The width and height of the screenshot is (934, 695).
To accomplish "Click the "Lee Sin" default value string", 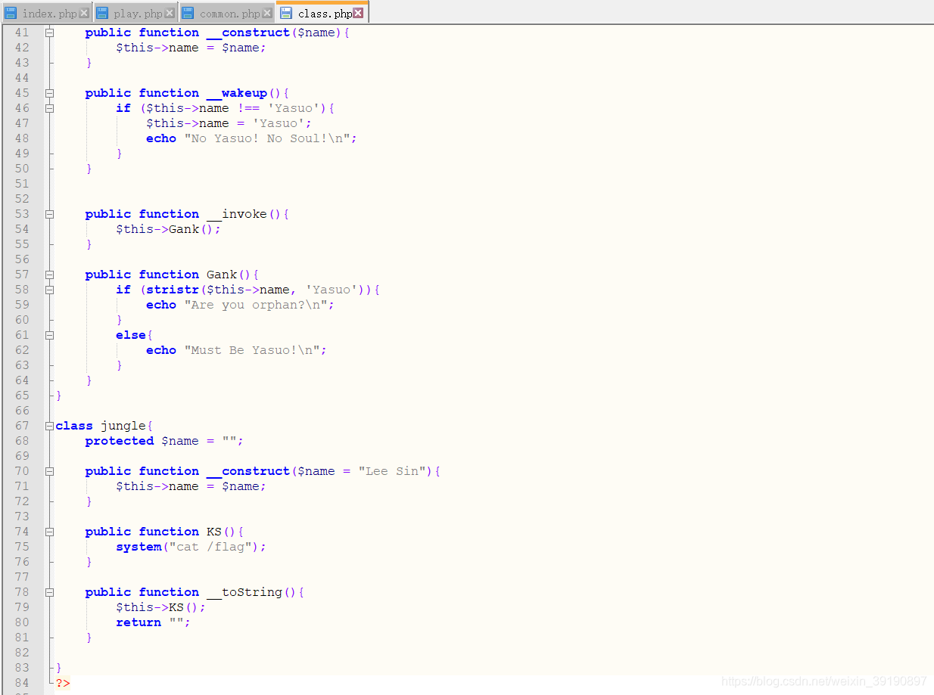I will pyautogui.click(x=392, y=471).
